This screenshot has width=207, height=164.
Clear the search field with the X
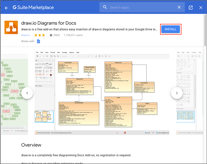pos(179,7)
